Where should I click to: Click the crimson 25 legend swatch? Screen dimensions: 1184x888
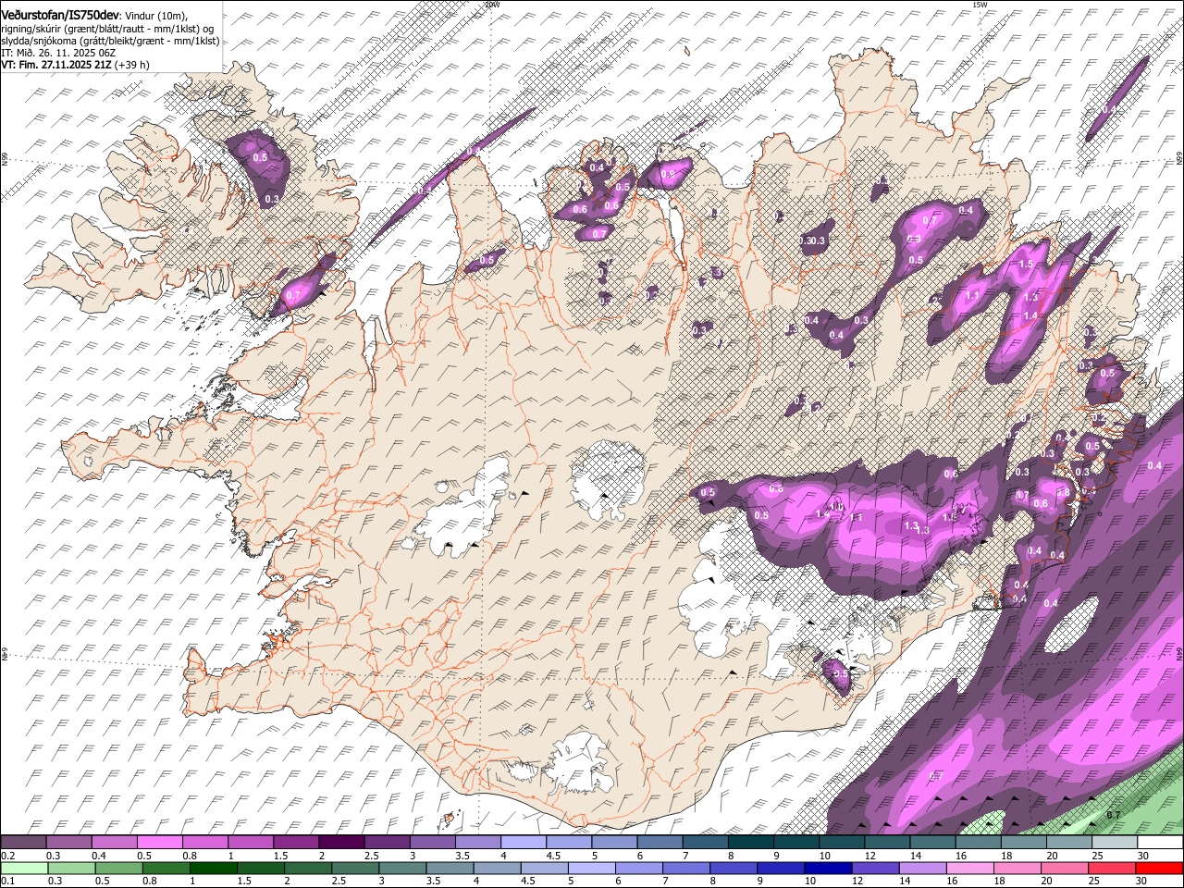pos(1112,868)
